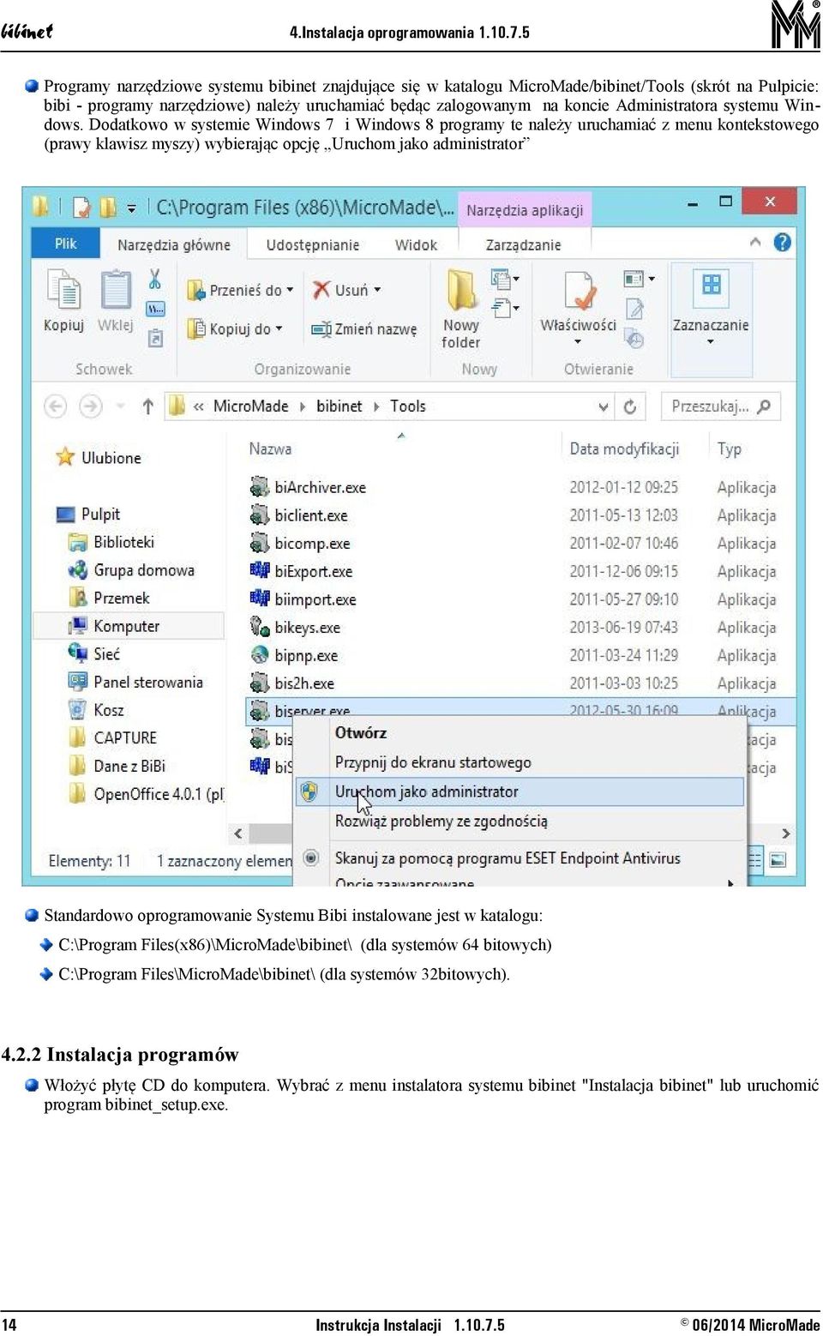Click the shield icon beside Uruchom jako administrator
This screenshot has height=1336, width=823.
coord(309,791)
